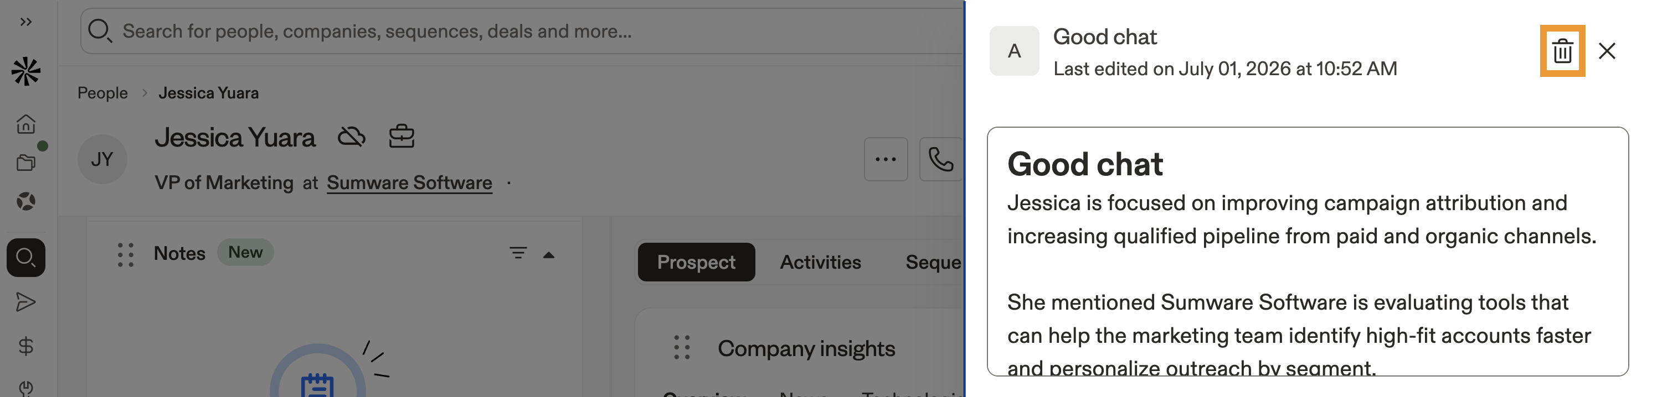Open the Home icon in sidebar
This screenshot has width=1657, height=397.
pos(25,123)
